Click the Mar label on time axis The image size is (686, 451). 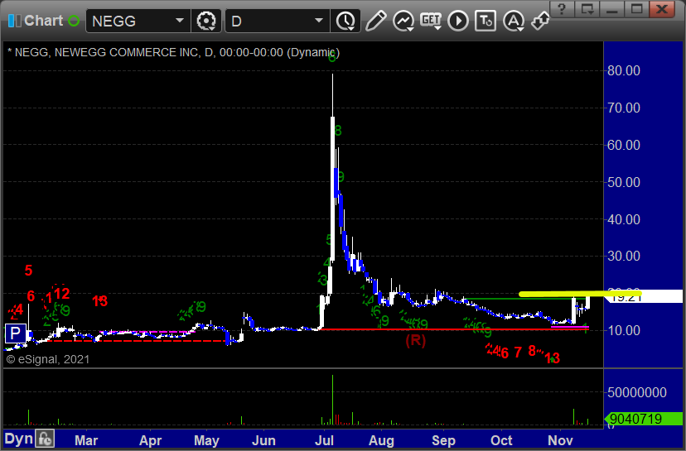[86, 440]
